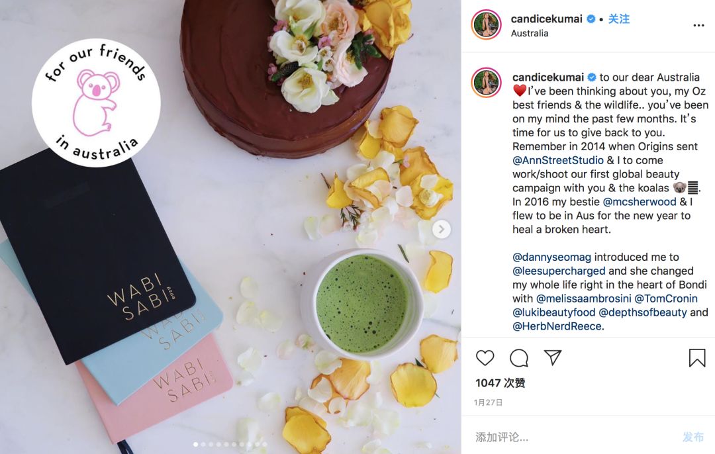Open the @mcsherwood mention link
Screen dimensions: 715x454
[640, 202]
